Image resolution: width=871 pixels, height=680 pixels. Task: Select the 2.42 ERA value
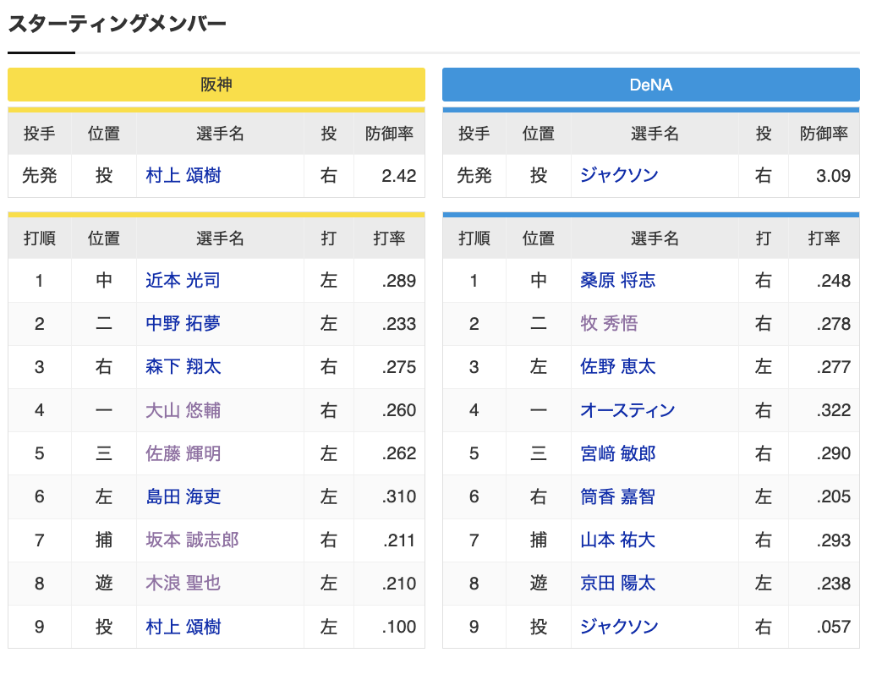399,176
